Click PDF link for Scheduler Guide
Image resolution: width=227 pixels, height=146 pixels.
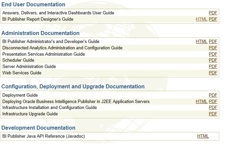(x=213, y=60)
